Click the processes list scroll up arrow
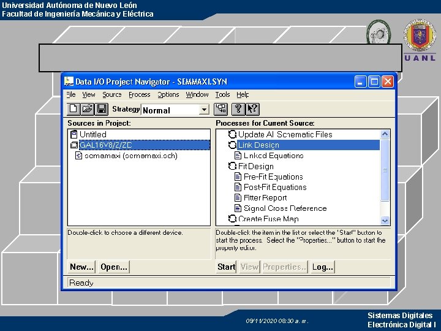441x331 pixels. (385, 134)
